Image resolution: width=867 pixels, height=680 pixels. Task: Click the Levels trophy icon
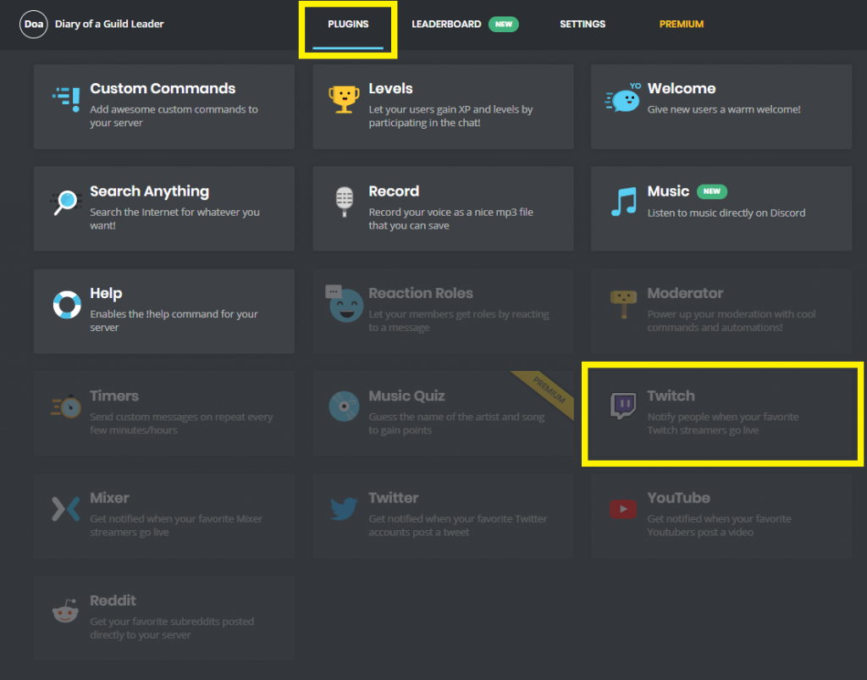[344, 100]
